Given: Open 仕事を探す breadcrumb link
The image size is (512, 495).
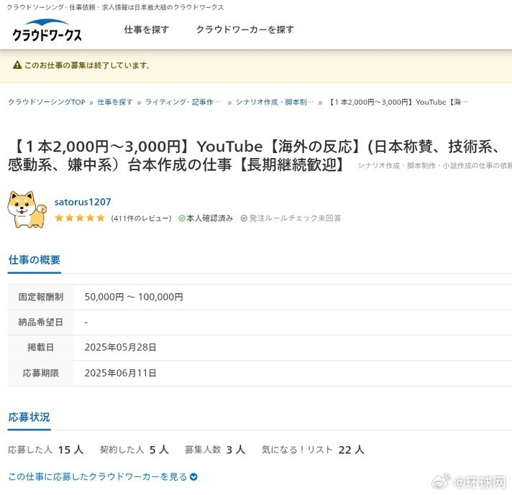Looking at the screenshot, I should pos(115,102).
